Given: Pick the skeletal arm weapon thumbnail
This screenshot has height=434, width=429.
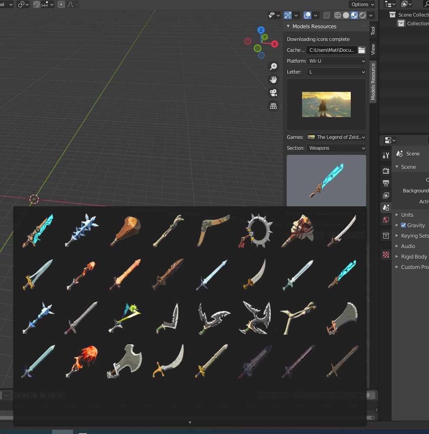Looking at the screenshot, I should [169, 231].
